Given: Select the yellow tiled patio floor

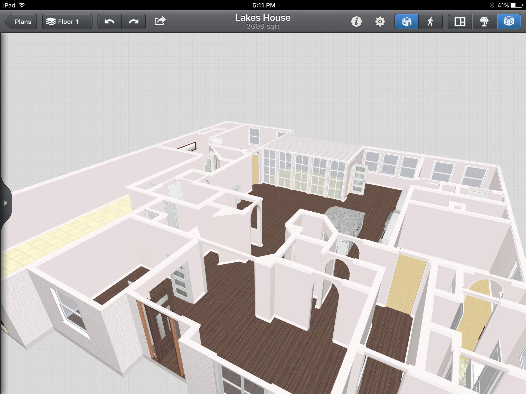Looking at the screenshot, I should point(67,232).
